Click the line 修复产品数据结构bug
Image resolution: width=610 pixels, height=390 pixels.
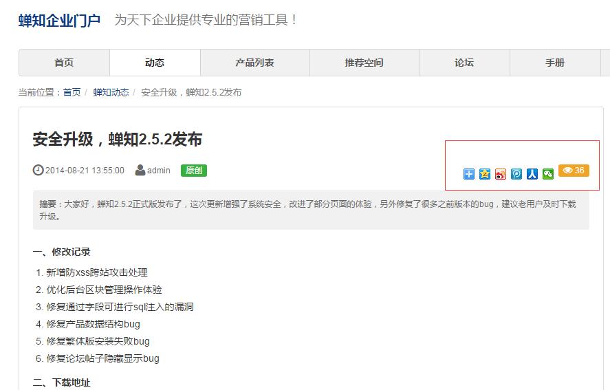[x=93, y=324]
